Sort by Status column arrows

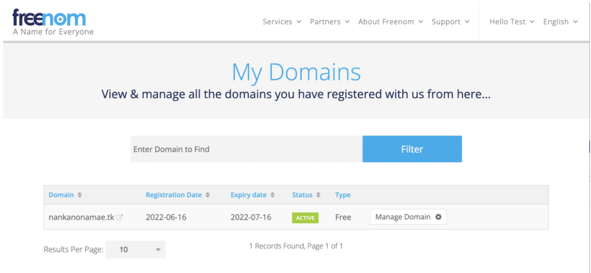318,195
